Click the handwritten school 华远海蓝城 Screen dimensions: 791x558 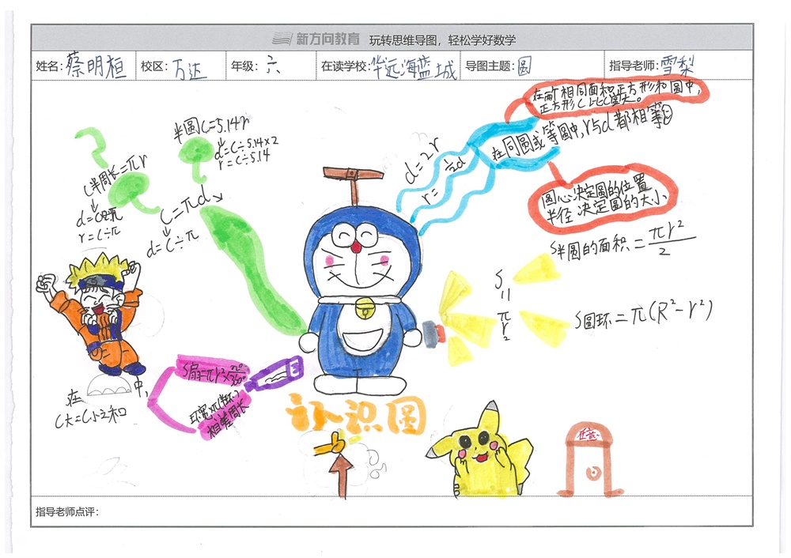pos(414,67)
